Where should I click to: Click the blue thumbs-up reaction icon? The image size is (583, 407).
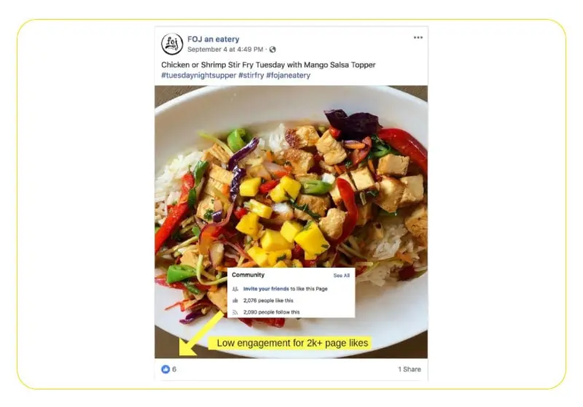[x=165, y=369]
